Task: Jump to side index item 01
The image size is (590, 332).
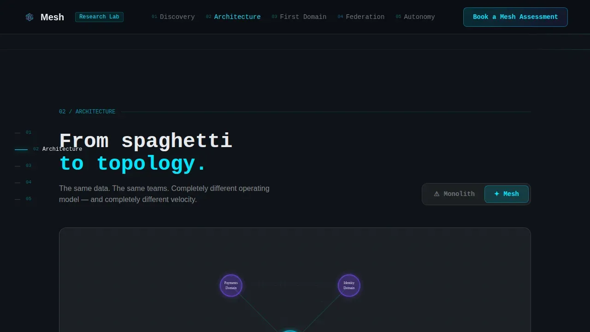Action: [23, 132]
